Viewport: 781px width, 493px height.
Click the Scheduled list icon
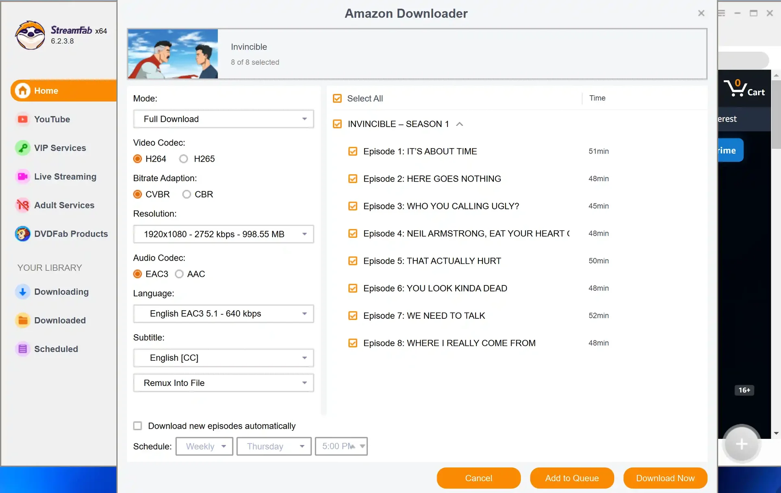tap(23, 349)
